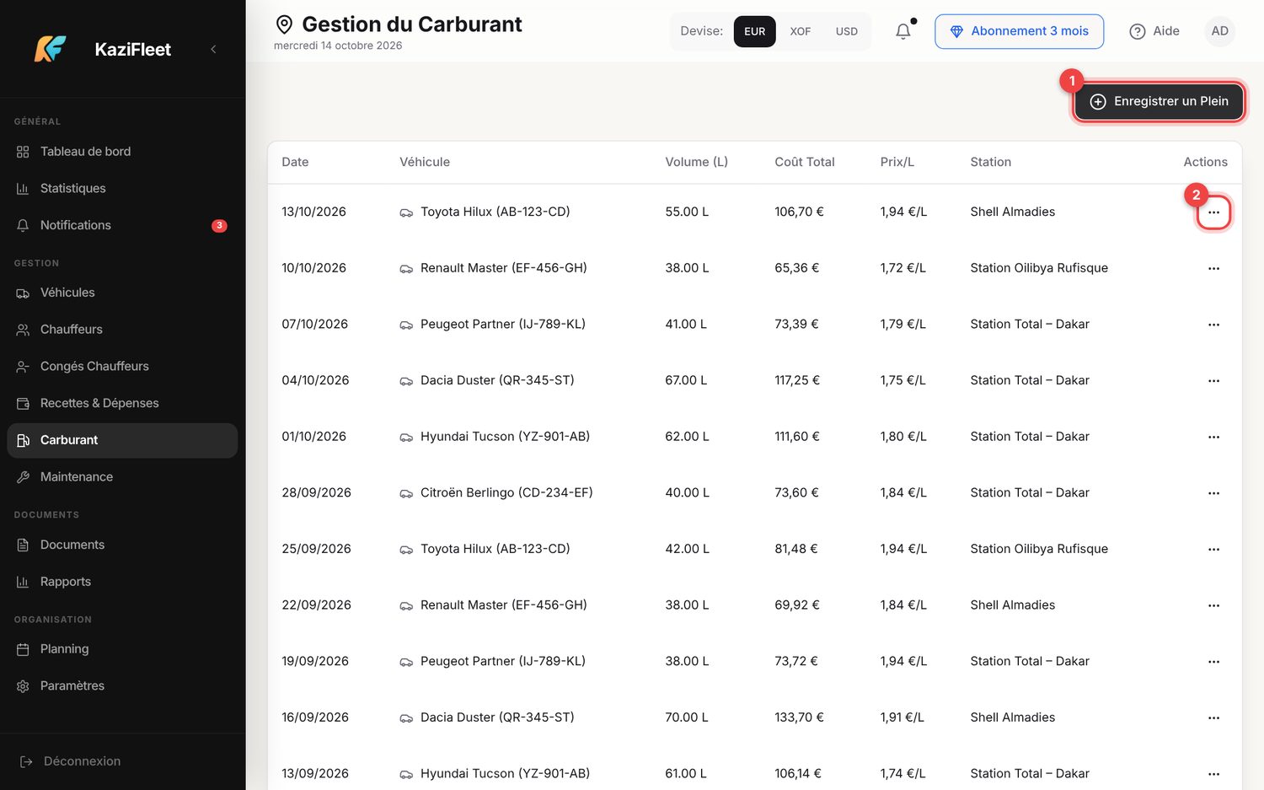1264x790 pixels.
Task: Open actions menu for 25/09/2026 Toyota Hilux row
Action: tap(1213, 550)
